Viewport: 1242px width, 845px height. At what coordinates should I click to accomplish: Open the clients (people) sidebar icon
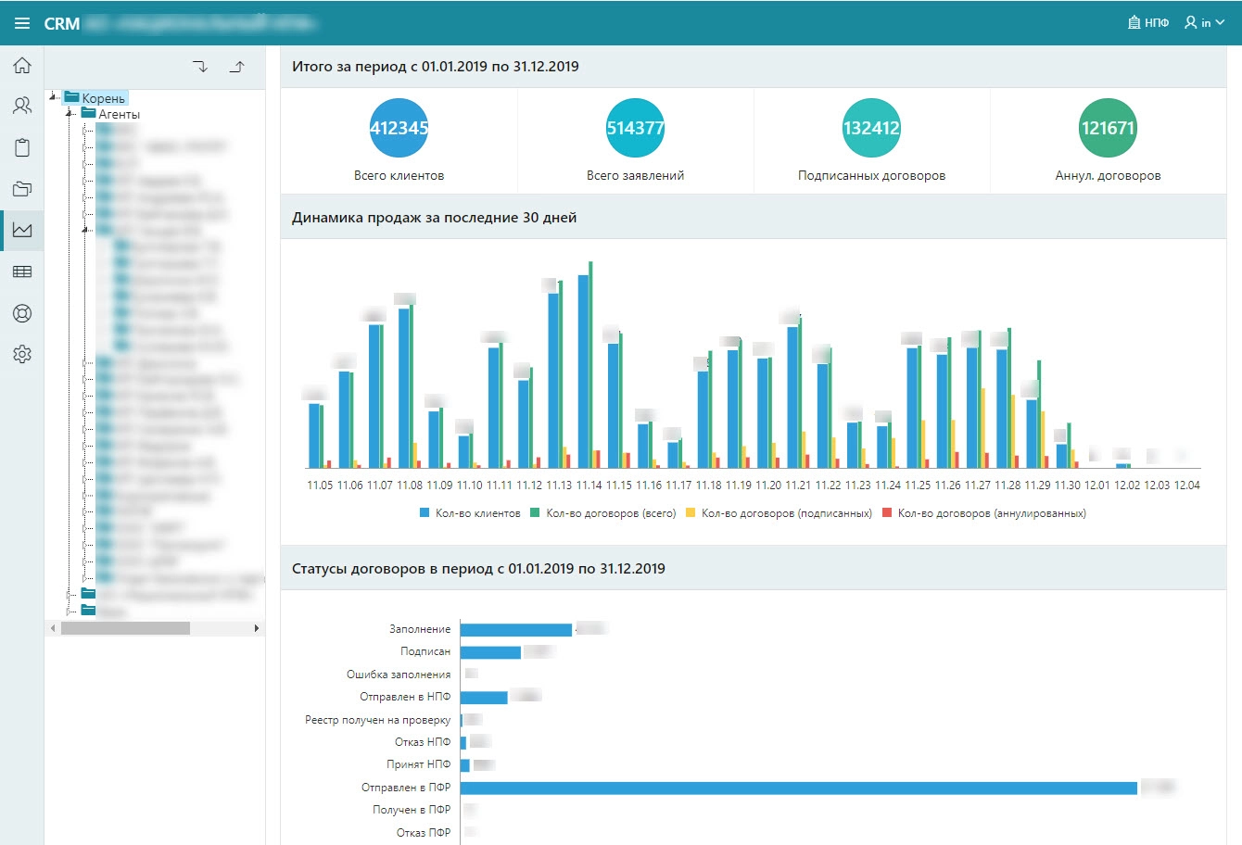[x=22, y=106]
